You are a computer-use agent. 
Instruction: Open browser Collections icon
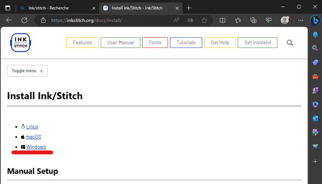pos(254,20)
